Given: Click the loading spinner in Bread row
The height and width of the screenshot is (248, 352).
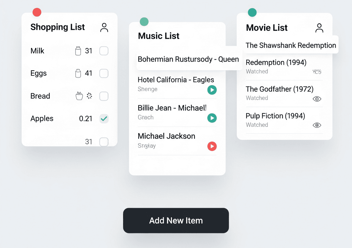Looking at the screenshot, I should pos(89,96).
